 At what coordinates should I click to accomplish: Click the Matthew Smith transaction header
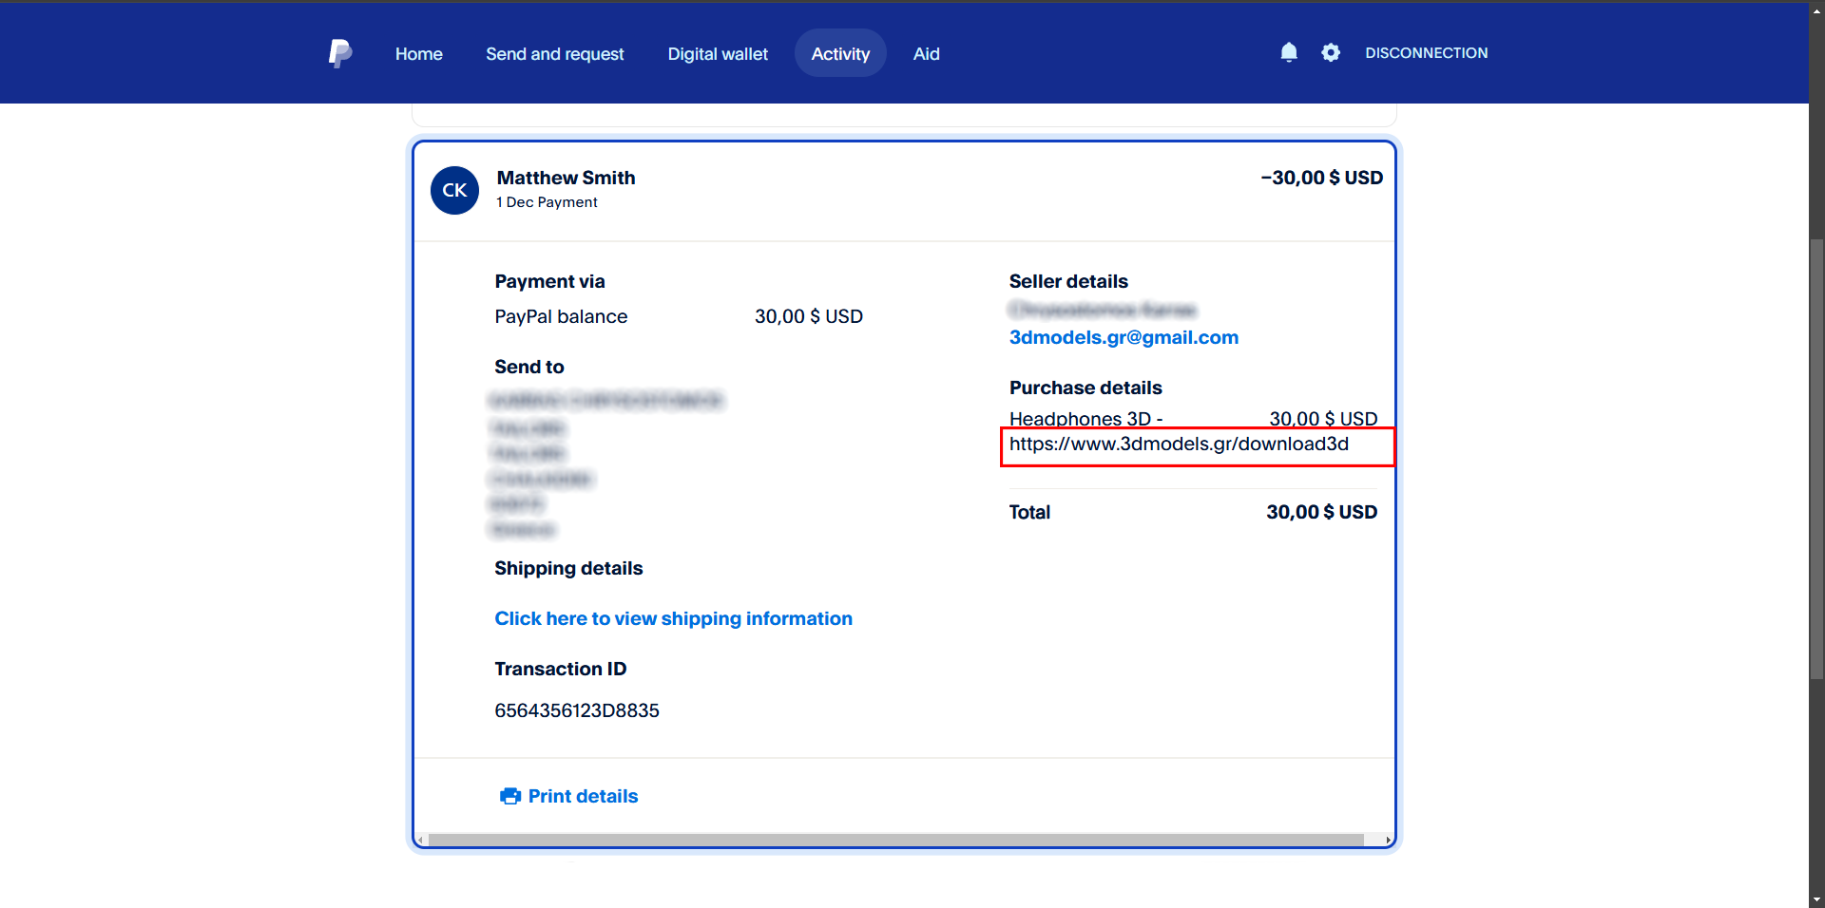(x=566, y=178)
